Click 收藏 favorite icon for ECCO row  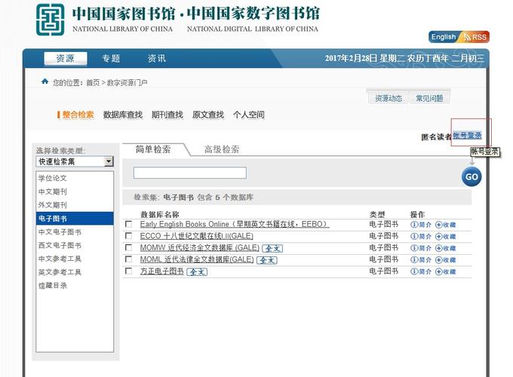tap(445, 236)
